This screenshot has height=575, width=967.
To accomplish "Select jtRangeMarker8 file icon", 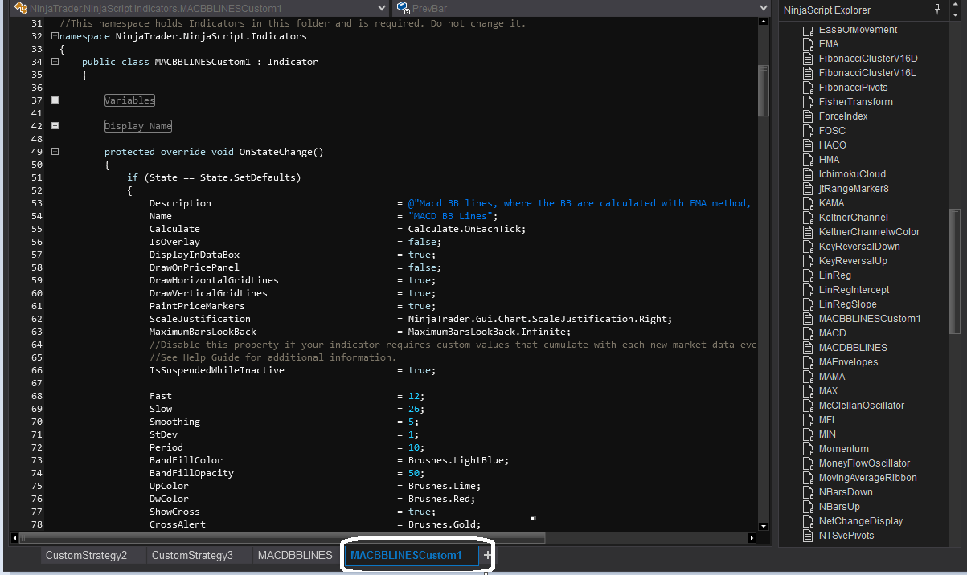I will [x=809, y=189].
